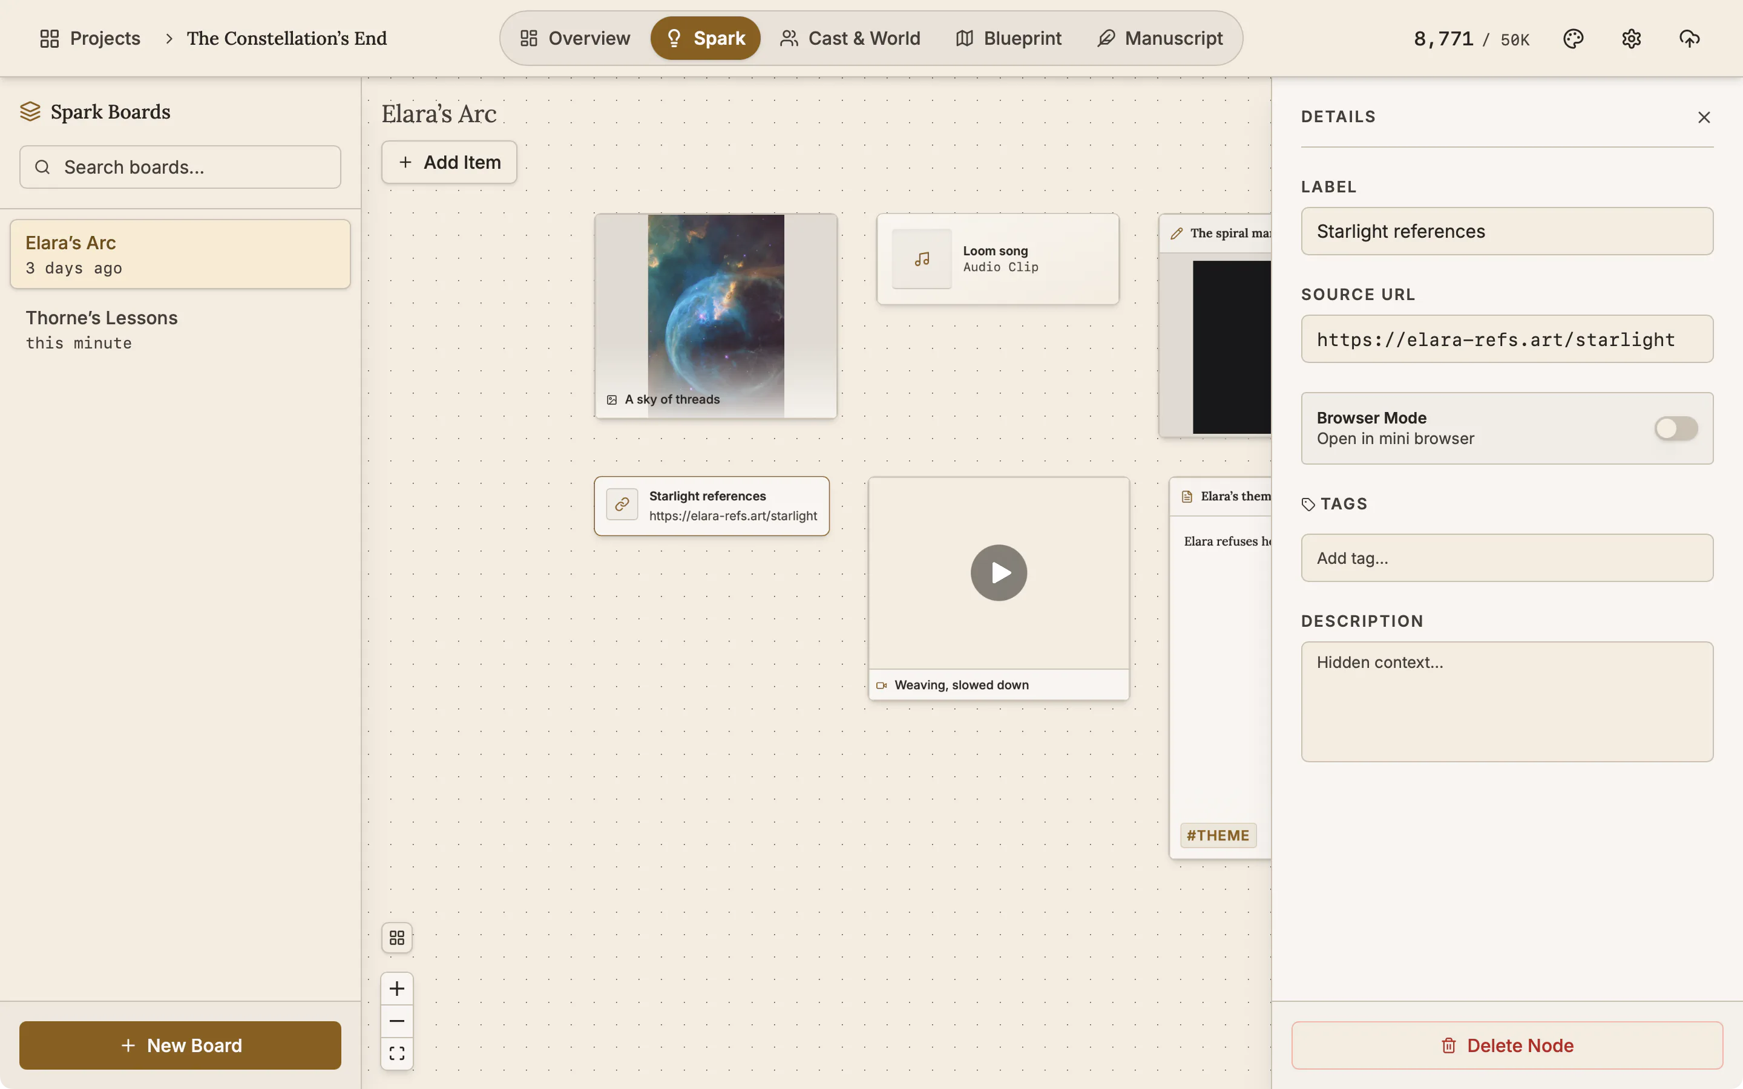Enable Browser Mode toggle

1675,428
